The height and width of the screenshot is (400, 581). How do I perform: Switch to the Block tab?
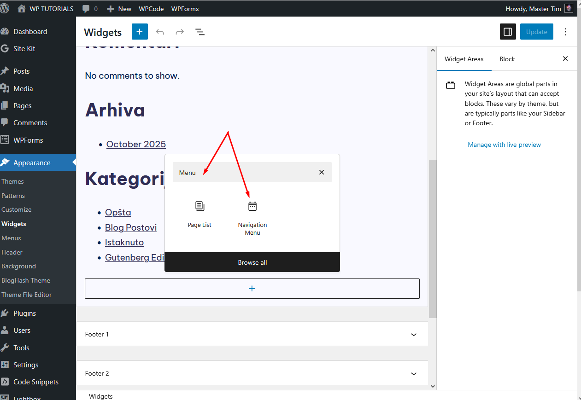507,59
